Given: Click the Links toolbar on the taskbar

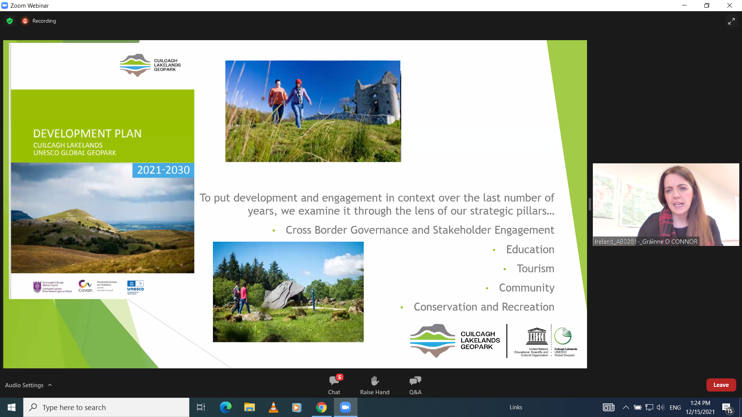Looking at the screenshot, I should coord(516,407).
